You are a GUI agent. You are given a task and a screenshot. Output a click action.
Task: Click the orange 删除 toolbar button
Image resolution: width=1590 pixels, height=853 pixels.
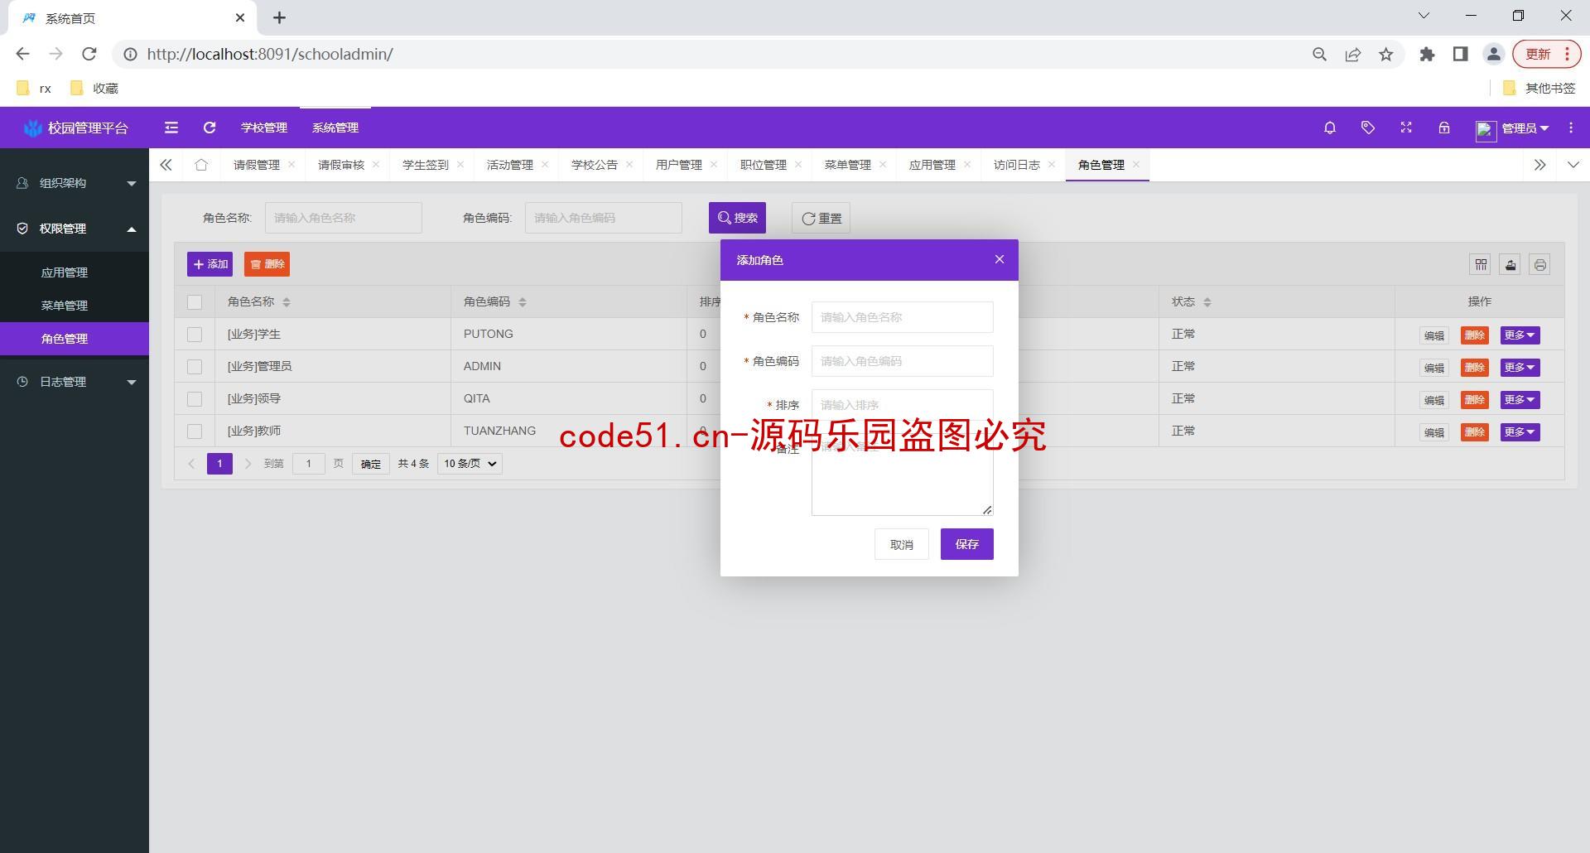[x=267, y=264]
